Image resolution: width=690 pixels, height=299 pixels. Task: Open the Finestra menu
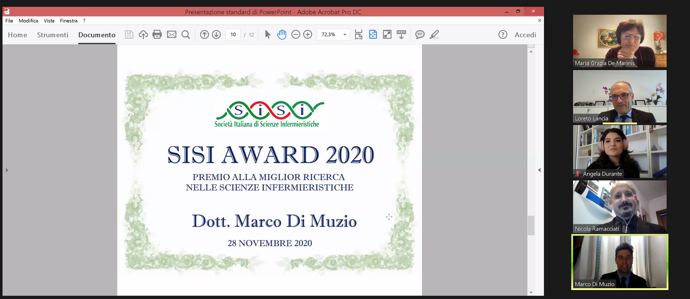[x=69, y=21]
